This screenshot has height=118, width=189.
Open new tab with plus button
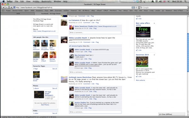point(187,14)
